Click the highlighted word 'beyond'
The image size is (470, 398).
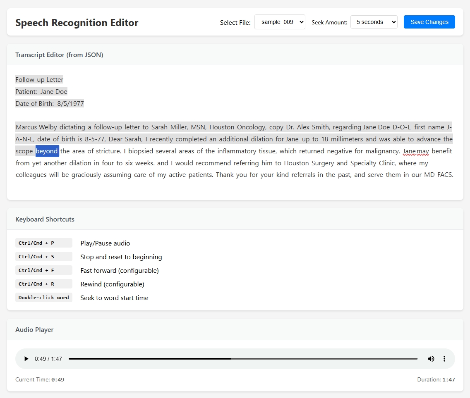pyautogui.click(x=47, y=151)
